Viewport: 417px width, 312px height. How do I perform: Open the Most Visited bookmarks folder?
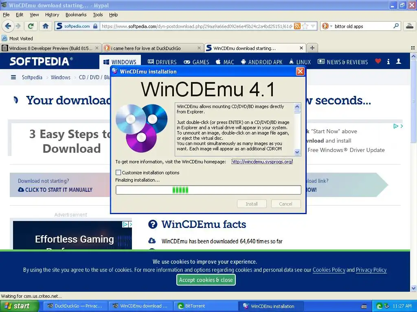[x=17, y=39]
